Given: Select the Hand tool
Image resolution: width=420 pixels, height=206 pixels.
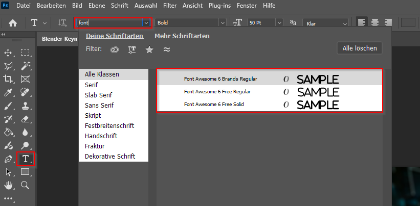Looking at the screenshot, I should point(8,185).
